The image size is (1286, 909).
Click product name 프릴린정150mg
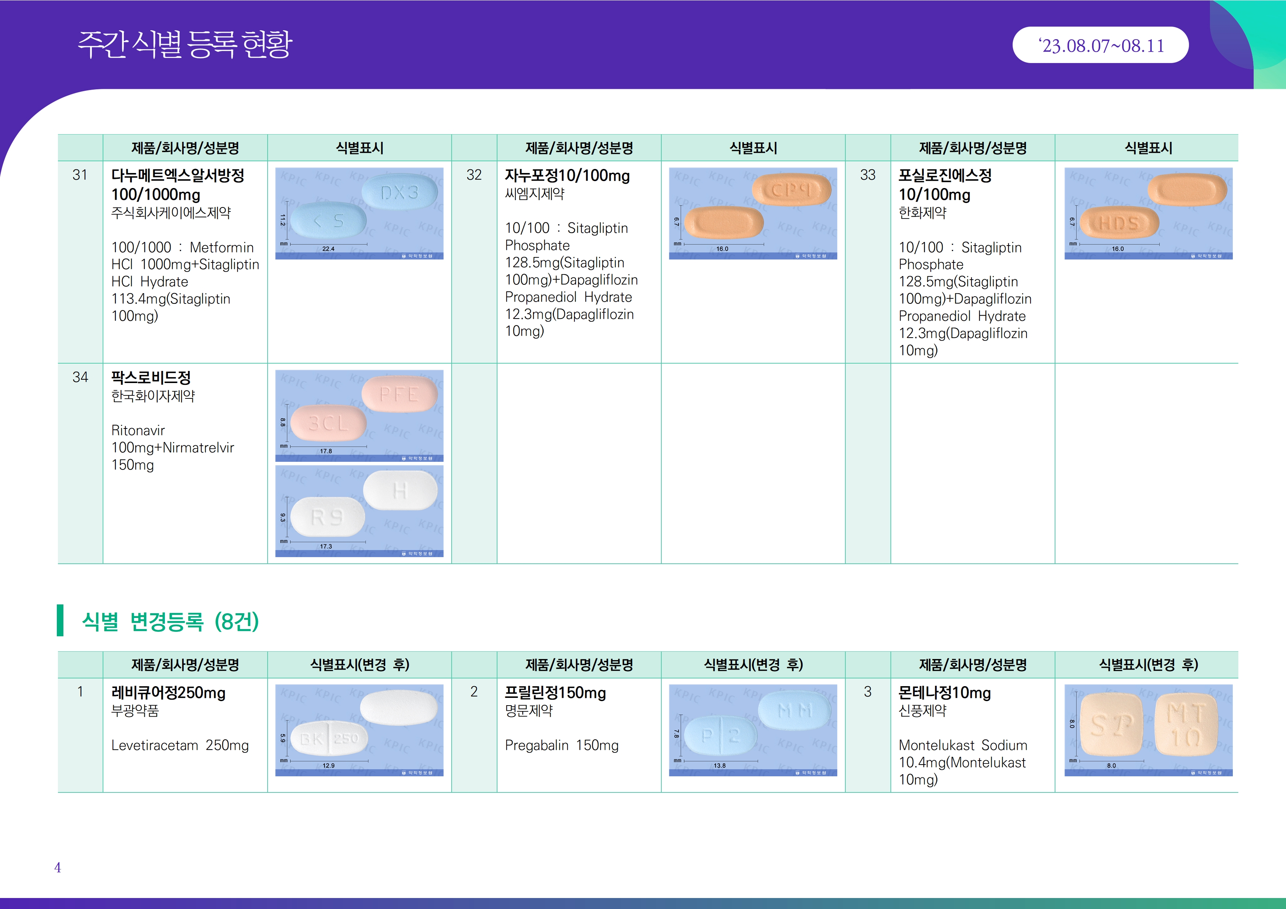coord(555,693)
